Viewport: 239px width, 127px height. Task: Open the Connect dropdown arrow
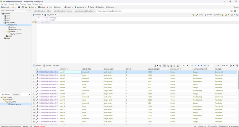(x=10, y=7)
